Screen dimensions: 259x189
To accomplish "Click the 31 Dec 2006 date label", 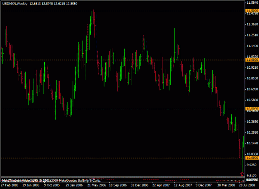I will (140, 185).
